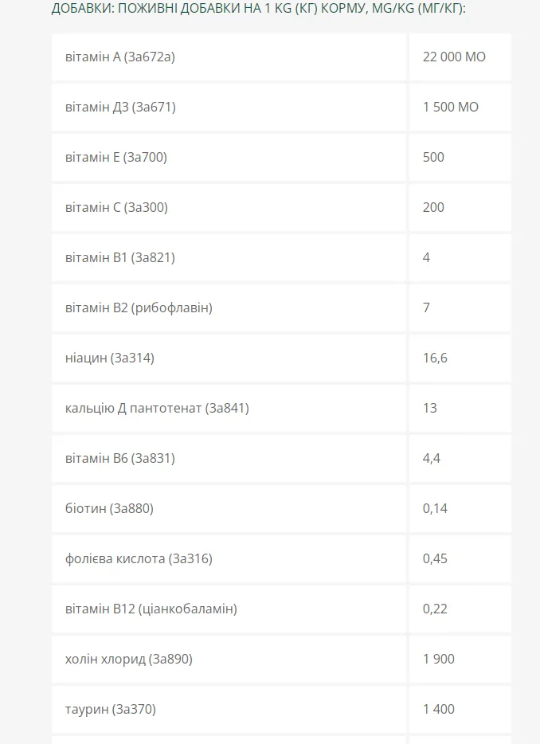Click the 'вітамін Е (3а700)' cell
This screenshot has height=744, width=540.
[229, 158]
